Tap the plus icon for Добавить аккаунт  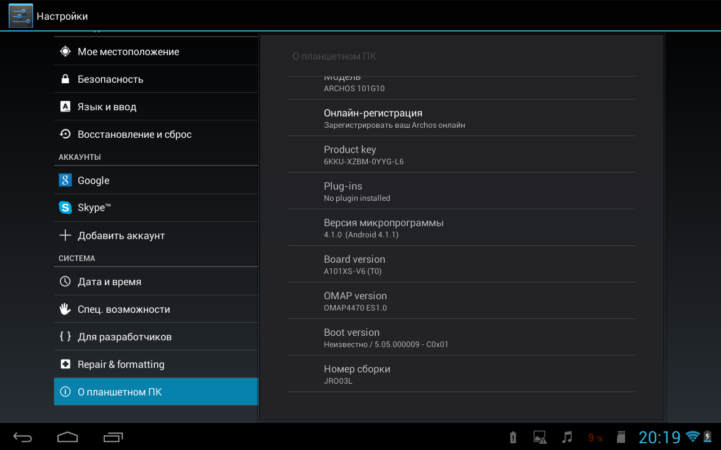[x=65, y=235]
